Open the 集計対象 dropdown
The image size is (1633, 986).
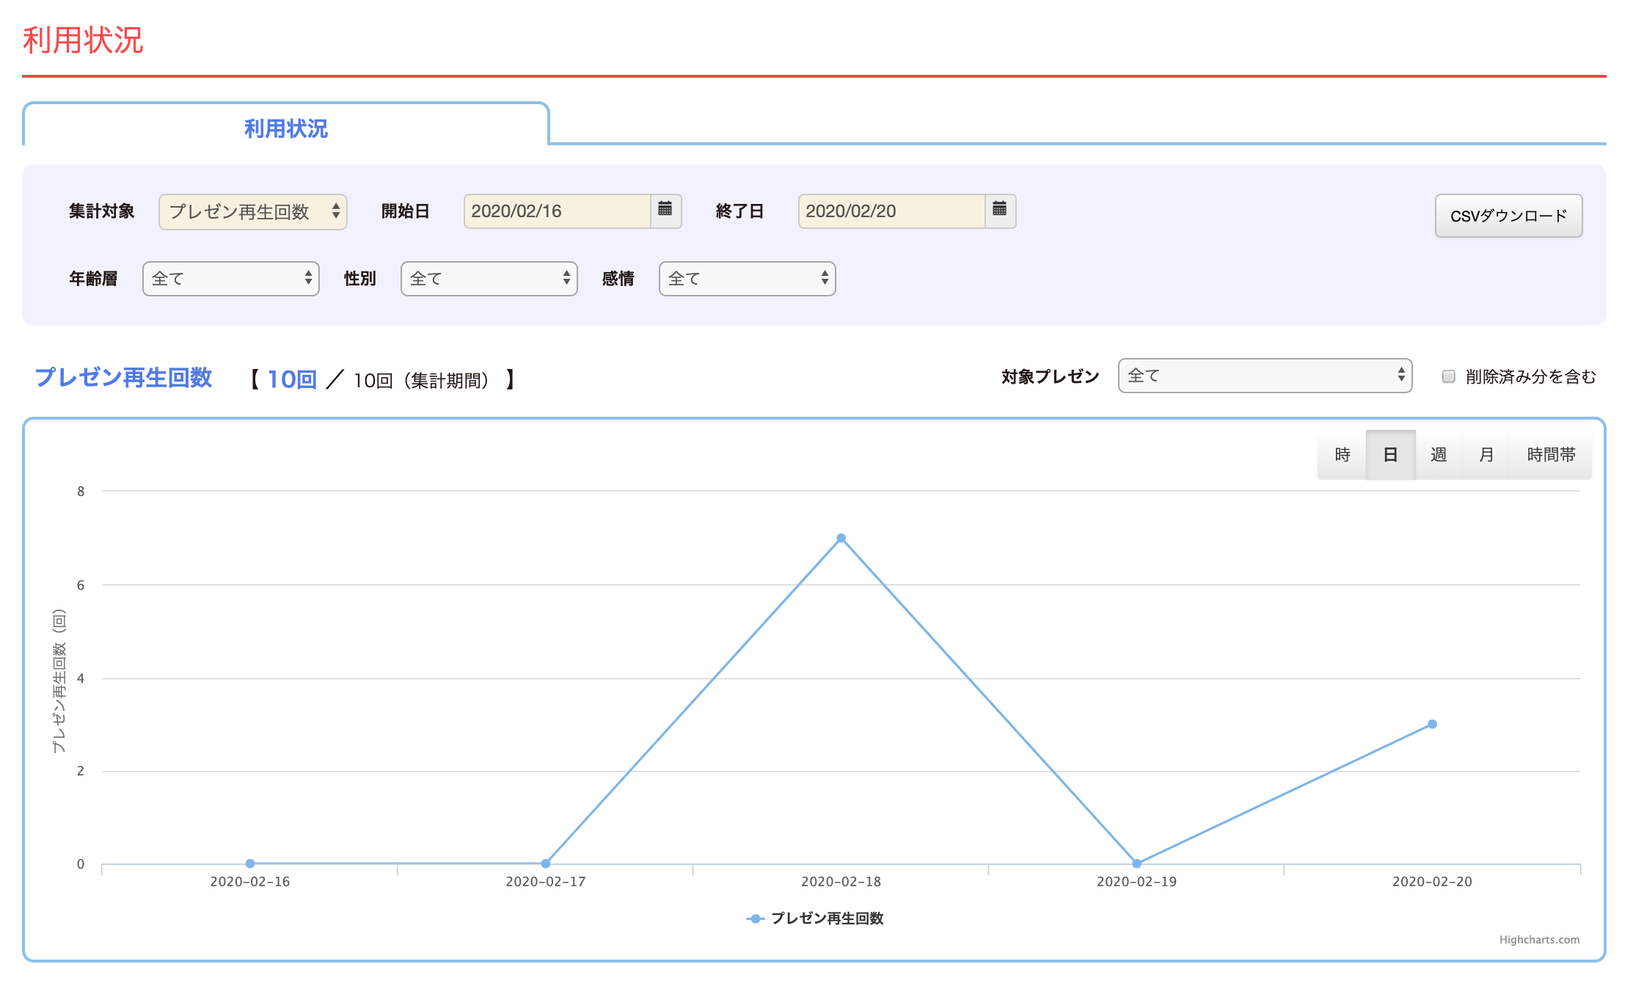pyautogui.click(x=253, y=212)
